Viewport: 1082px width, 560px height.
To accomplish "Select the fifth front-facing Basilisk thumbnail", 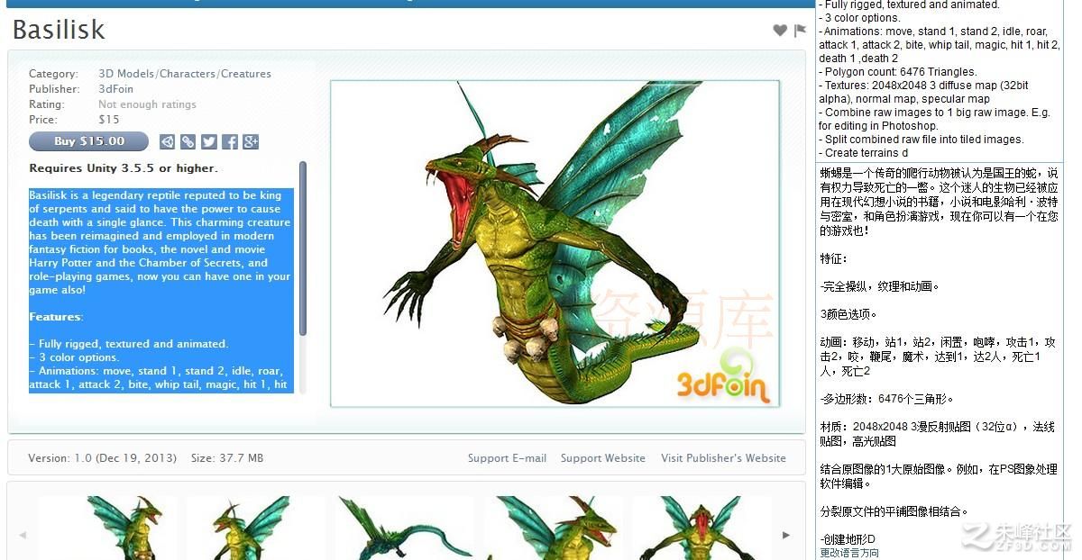I will pyautogui.click(x=702, y=528).
